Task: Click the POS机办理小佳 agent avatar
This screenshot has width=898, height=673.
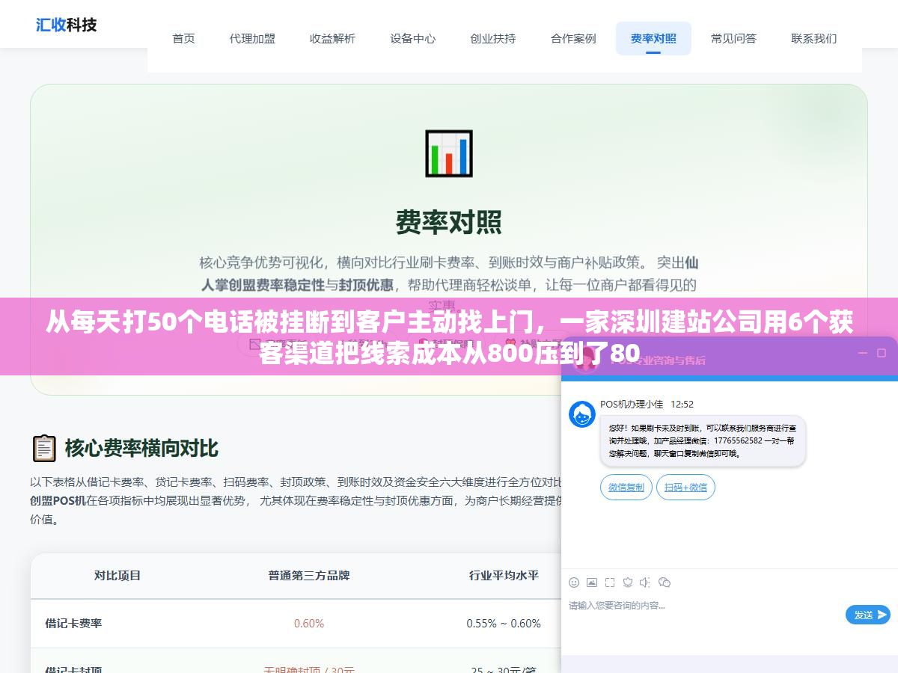Action: tap(582, 414)
